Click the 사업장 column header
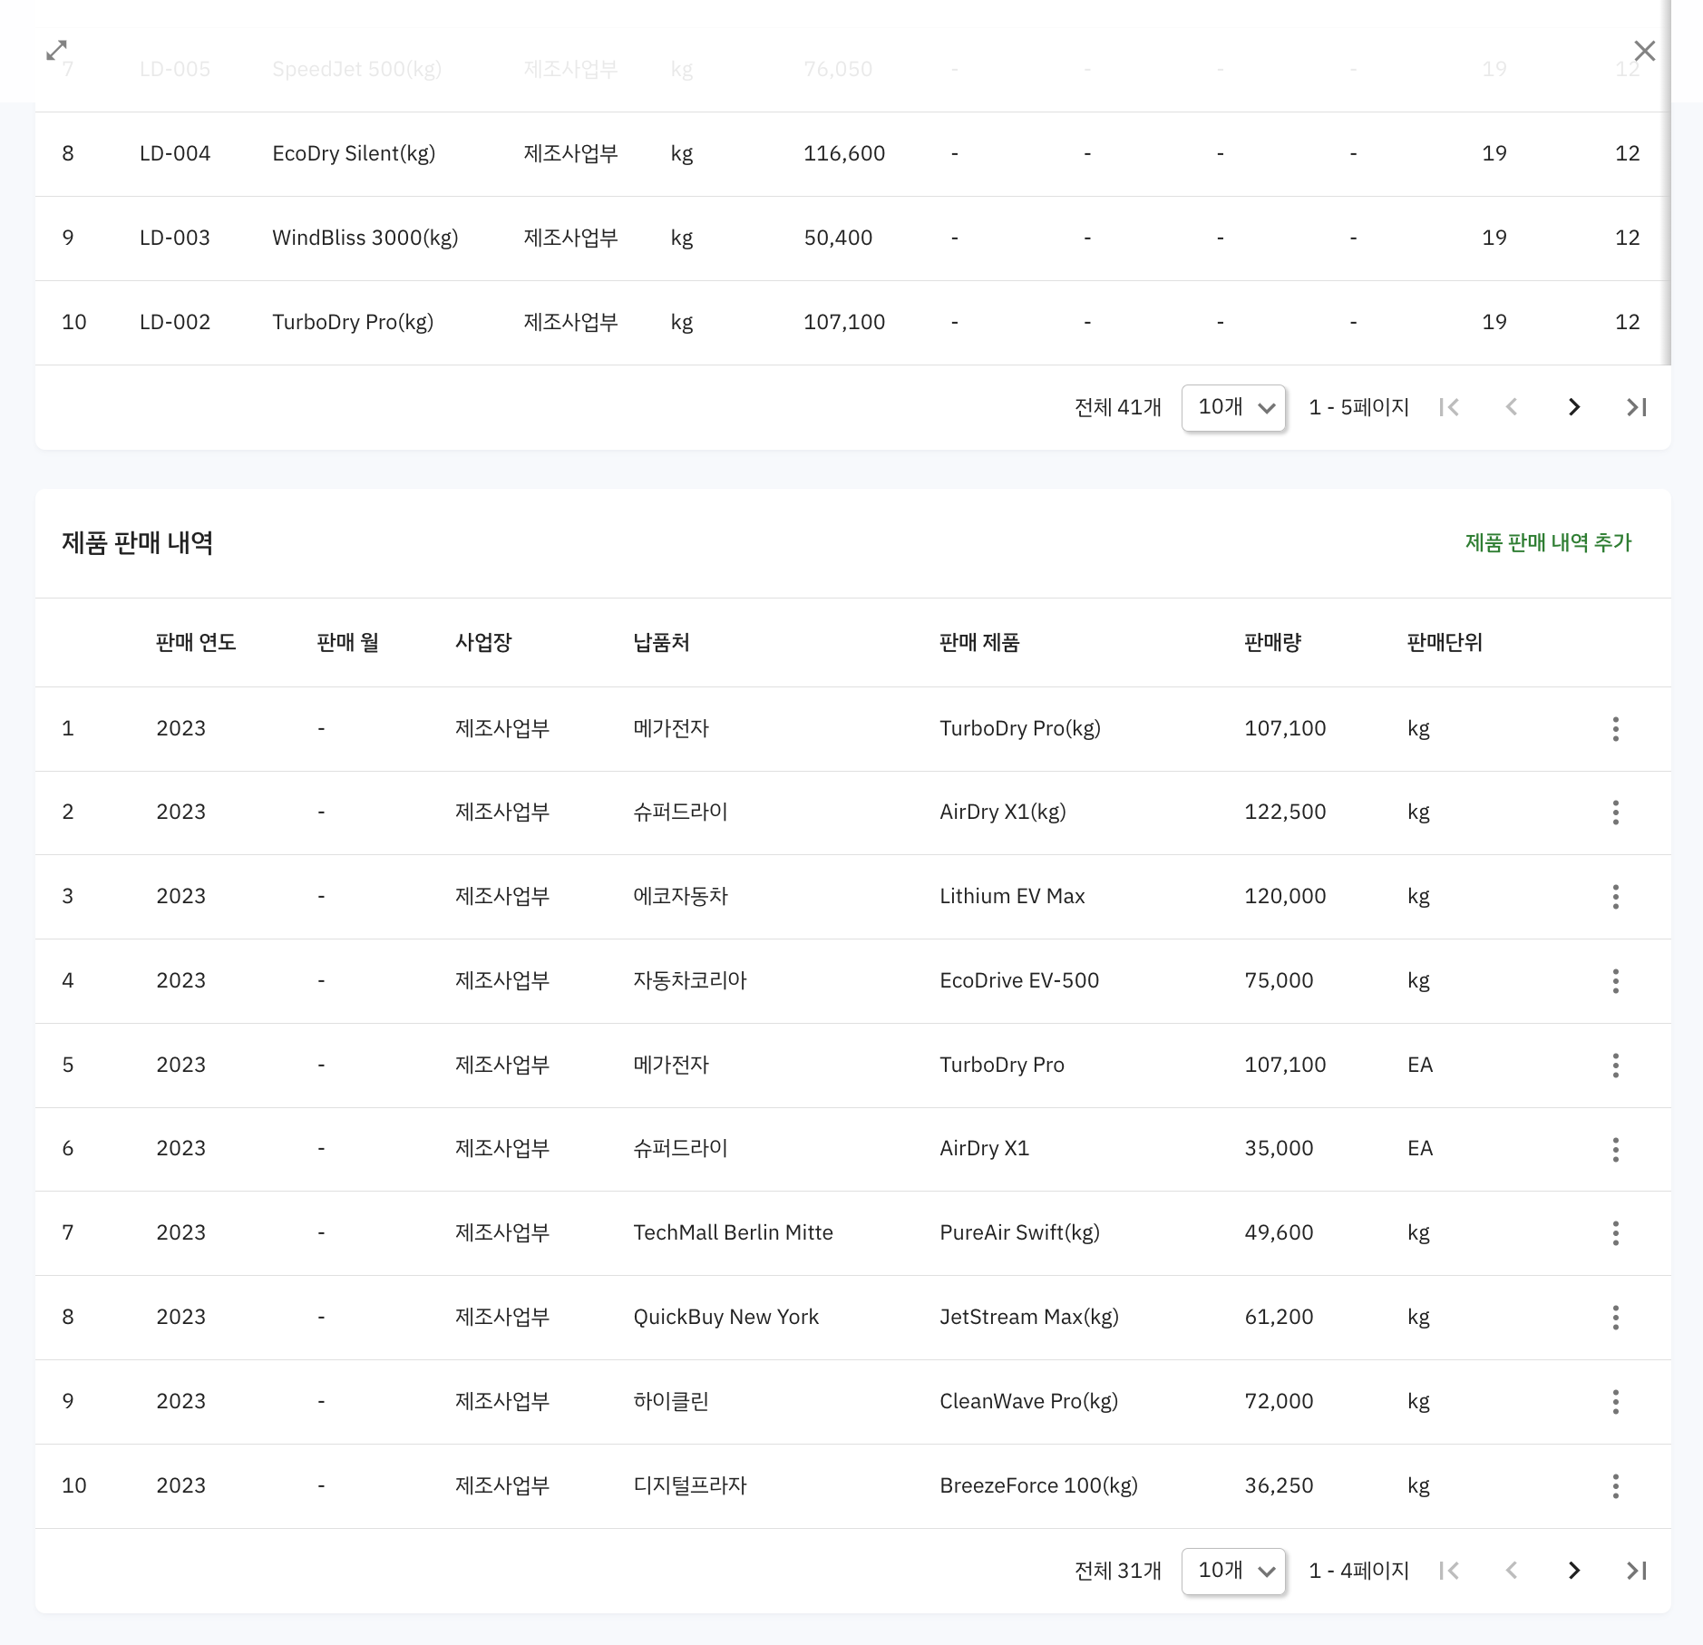 (483, 642)
